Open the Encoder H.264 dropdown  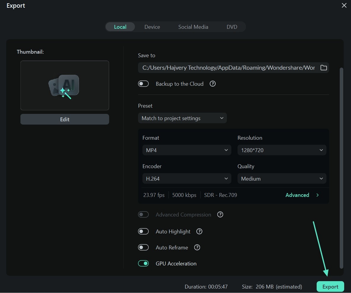click(187, 179)
